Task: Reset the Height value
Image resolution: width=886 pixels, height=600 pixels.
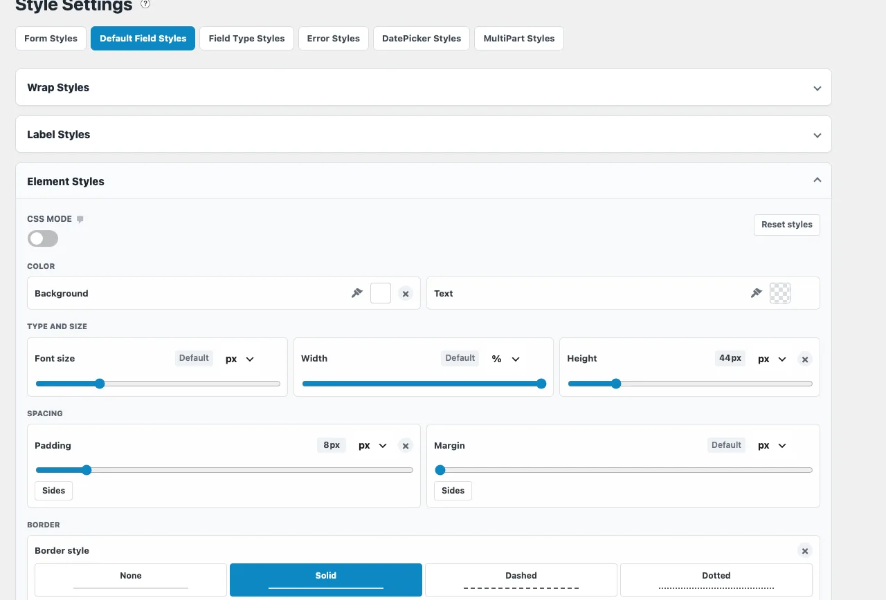Action: tap(805, 359)
